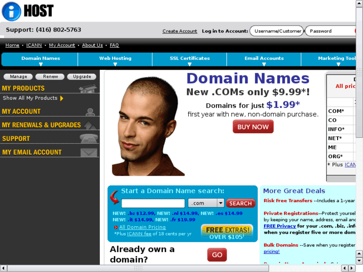Focus the Password input field
This screenshot has height=272, width=363.
point(331,31)
